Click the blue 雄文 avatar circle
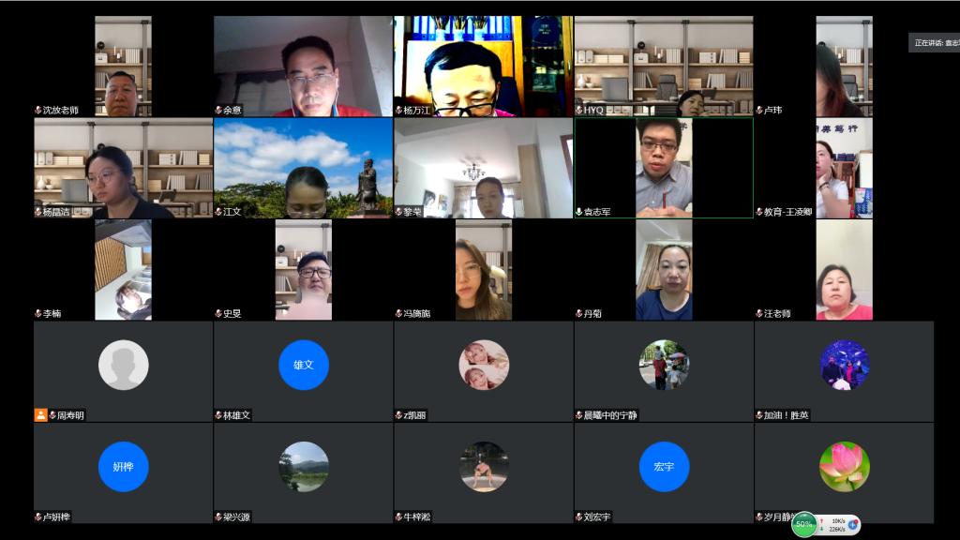Image resolution: width=960 pixels, height=540 pixels. 303,365
